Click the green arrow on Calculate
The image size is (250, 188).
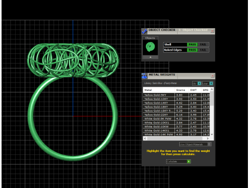point(189,161)
